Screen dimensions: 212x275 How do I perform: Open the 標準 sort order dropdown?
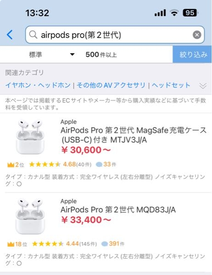[x=52, y=55]
